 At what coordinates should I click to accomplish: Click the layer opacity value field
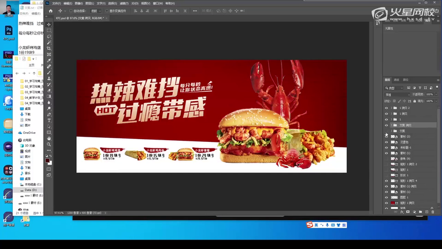click(x=430, y=94)
